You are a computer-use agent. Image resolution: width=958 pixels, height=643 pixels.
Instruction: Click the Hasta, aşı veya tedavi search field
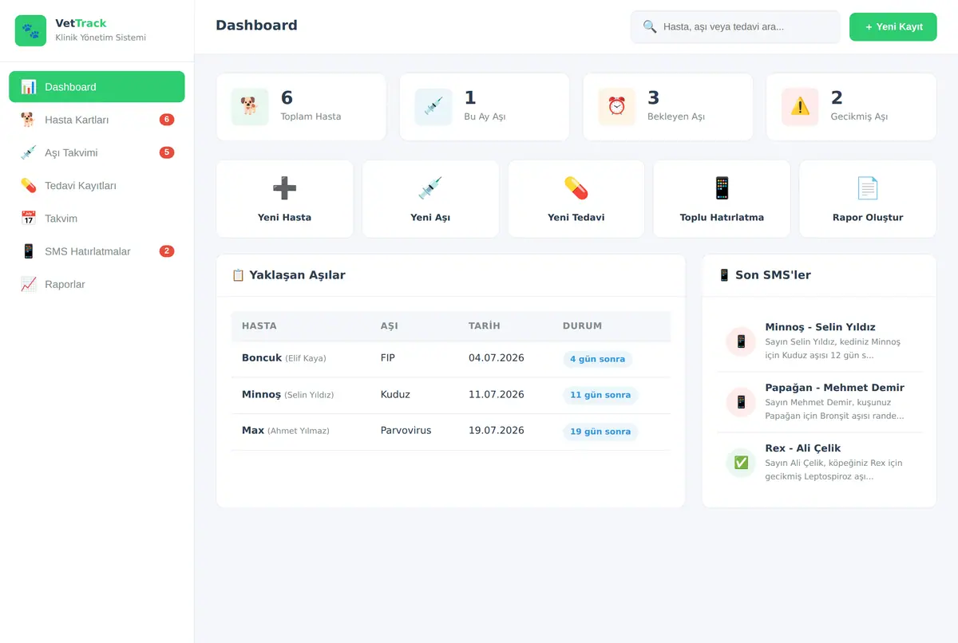point(735,27)
